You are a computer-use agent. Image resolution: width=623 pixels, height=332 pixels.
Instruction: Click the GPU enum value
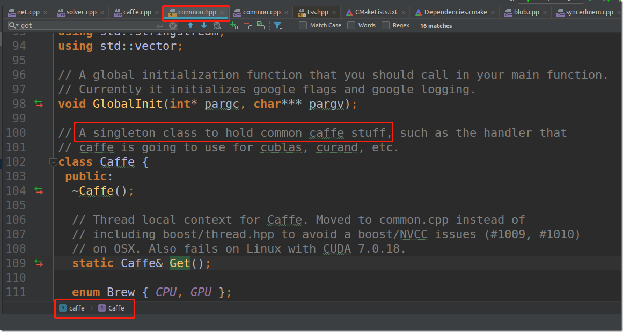201,292
